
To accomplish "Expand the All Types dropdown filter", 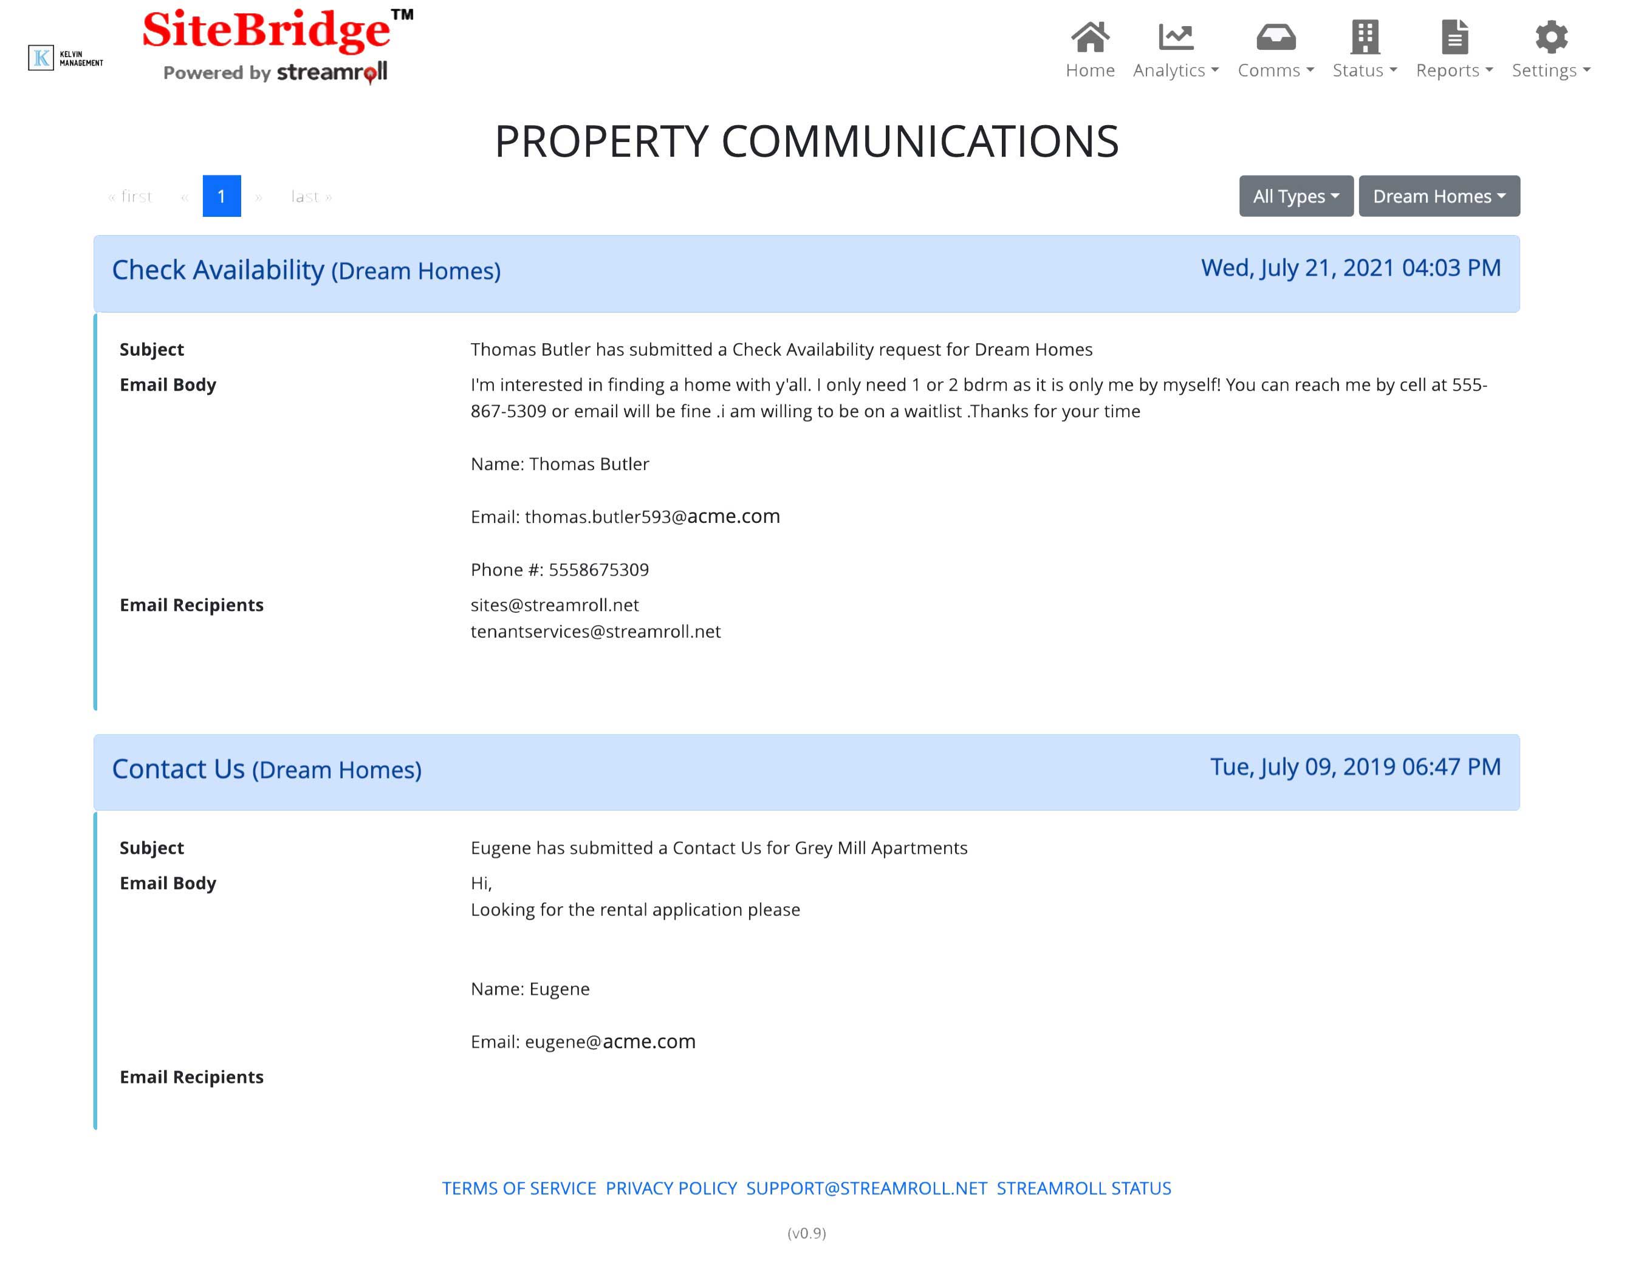I will click(1294, 196).
